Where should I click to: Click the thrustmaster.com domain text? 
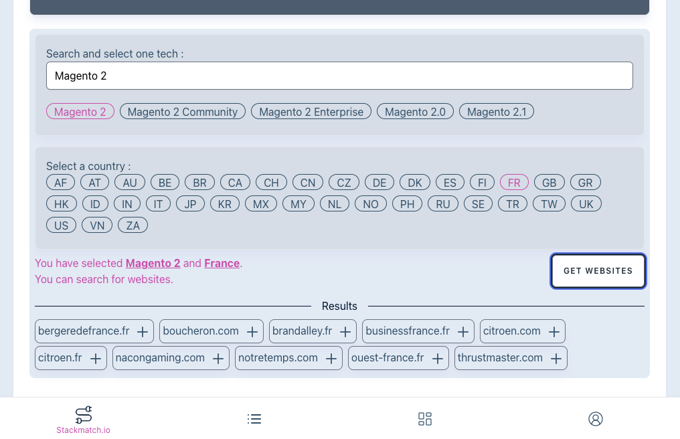pos(500,357)
